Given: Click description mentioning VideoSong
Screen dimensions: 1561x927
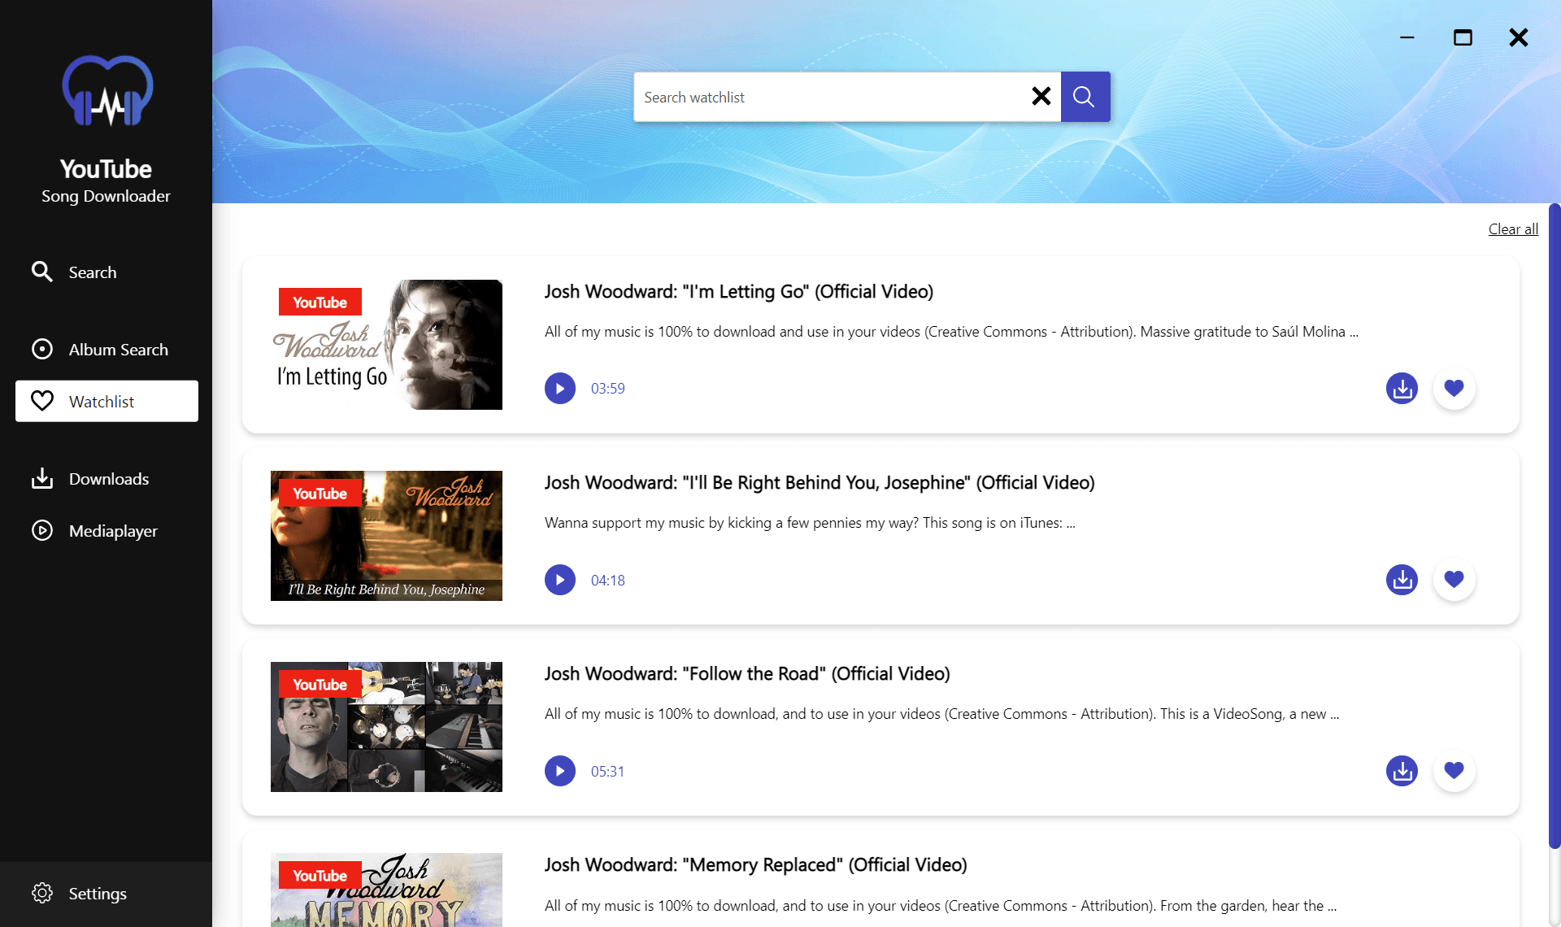Looking at the screenshot, I should (941, 714).
